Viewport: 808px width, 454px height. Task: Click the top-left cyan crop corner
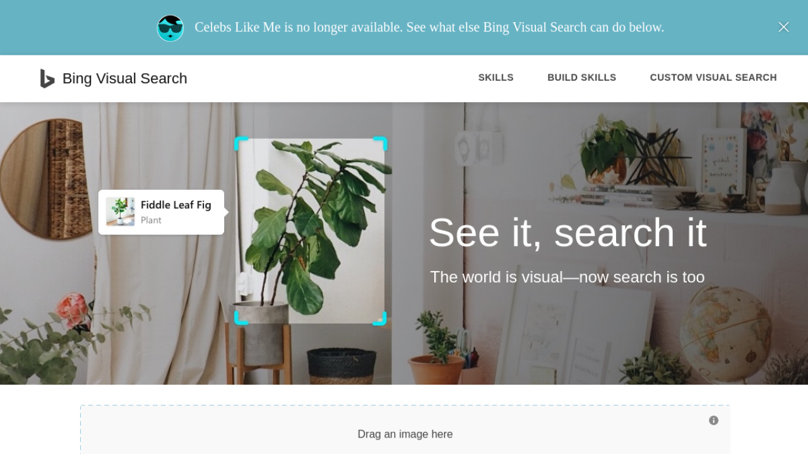pyautogui.click(x=241, y=143)
